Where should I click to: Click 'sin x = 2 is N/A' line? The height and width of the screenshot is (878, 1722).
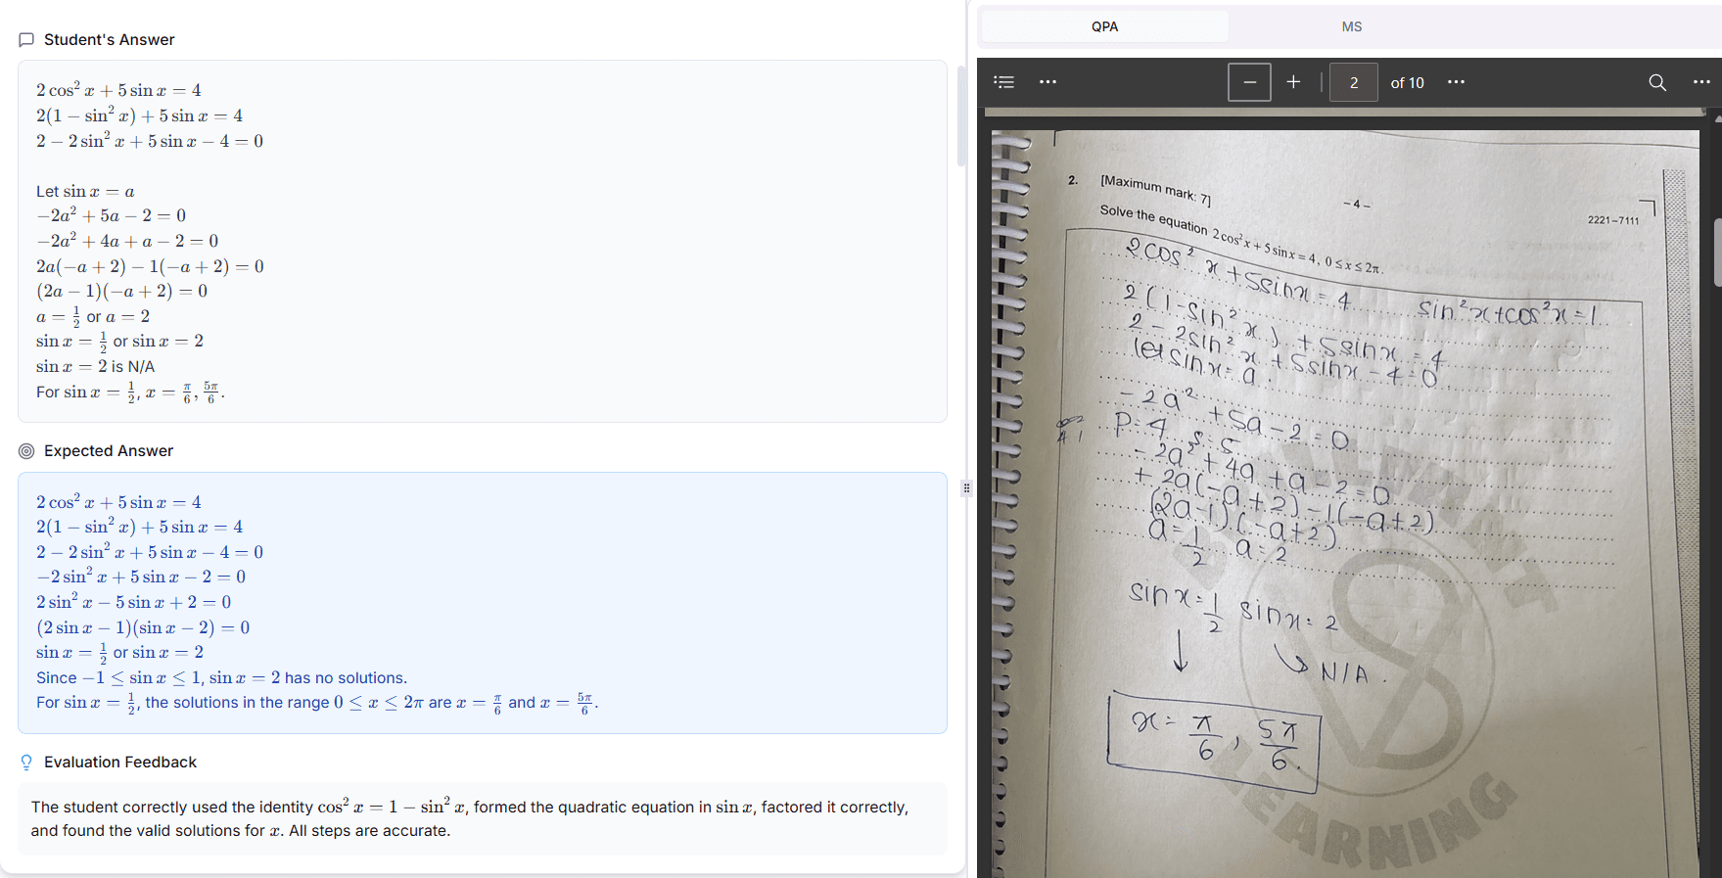(x=95, y=367)
